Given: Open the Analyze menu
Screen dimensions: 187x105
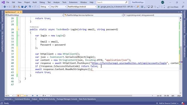Looking at the screenshot, I should coord(56,2).
